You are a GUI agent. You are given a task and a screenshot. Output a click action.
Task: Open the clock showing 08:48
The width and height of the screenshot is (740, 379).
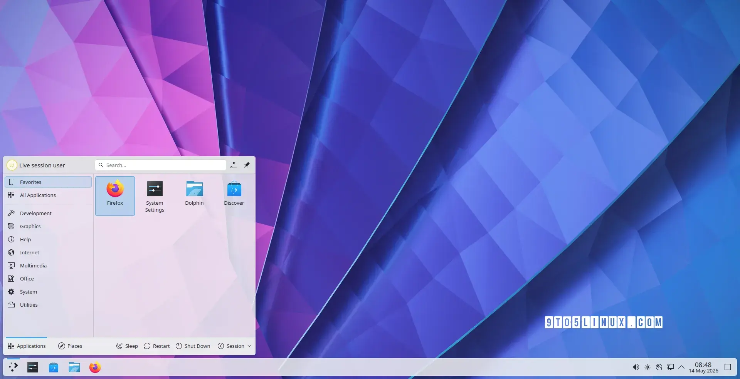(703, 367)
